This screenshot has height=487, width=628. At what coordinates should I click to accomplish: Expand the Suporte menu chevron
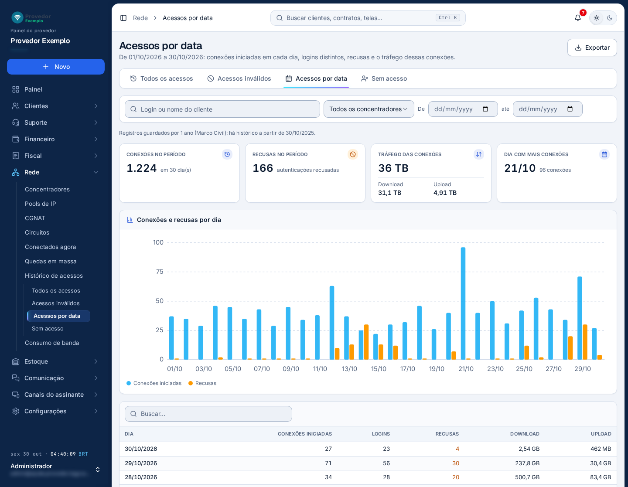(96, 123)
